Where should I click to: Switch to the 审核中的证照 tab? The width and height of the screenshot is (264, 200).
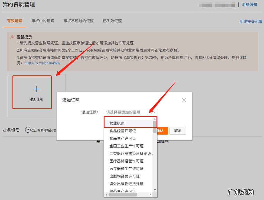pyautogui.click(x=43, y=21)
